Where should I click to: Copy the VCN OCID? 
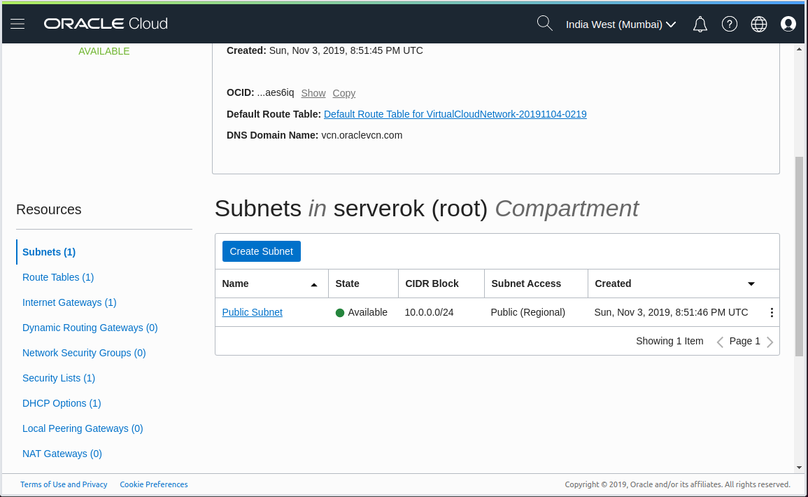tap(343, 93)
